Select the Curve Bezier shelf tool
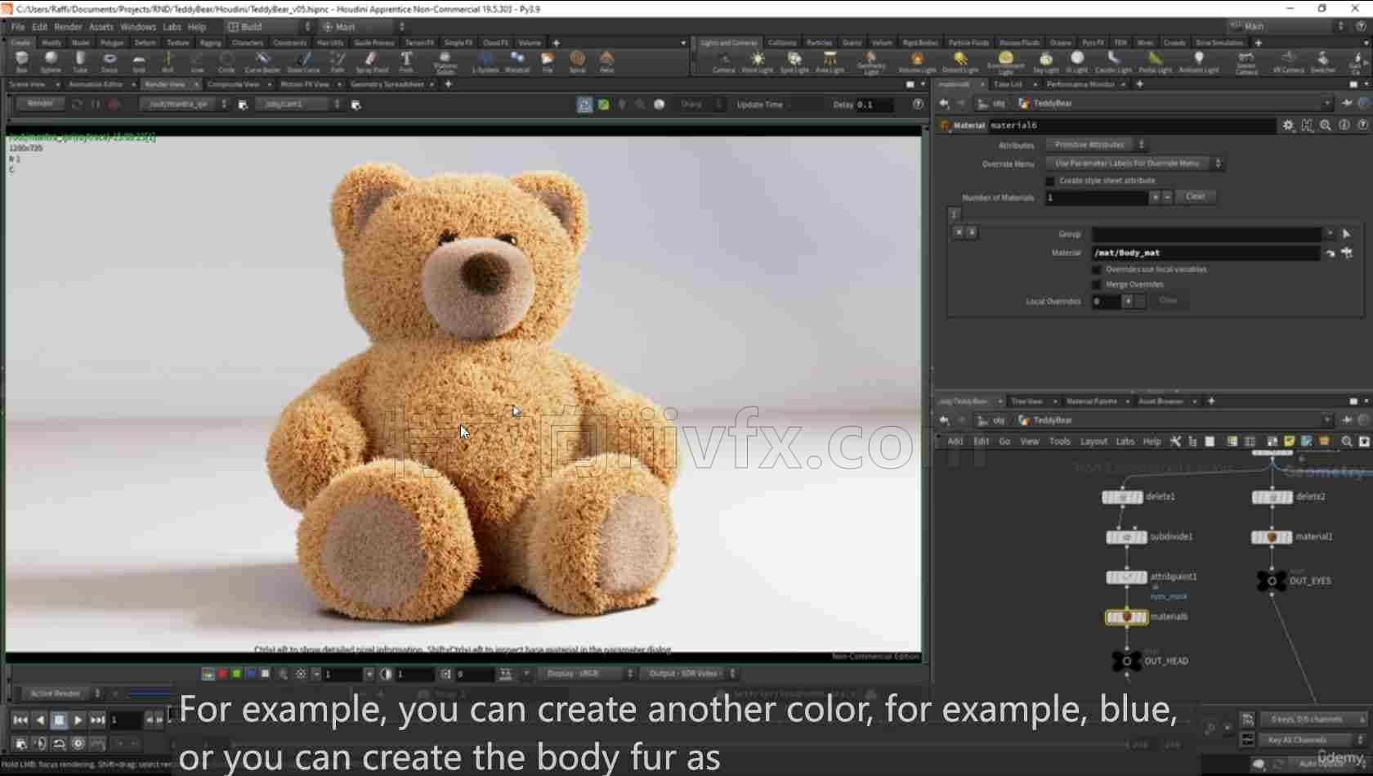Screen dimensions: 1373x776 262,61
